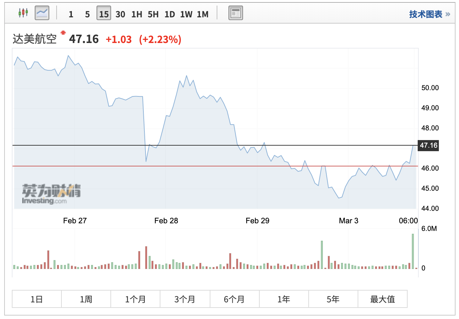459x319 pixels.
Task: Choose the 1H interval
Action: [x=137, y=14]
